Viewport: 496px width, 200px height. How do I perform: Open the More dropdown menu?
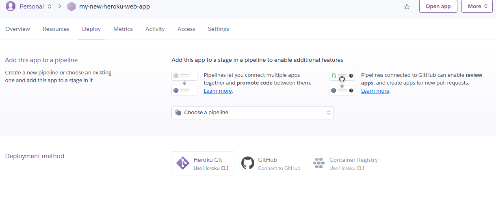coord(477,7)
